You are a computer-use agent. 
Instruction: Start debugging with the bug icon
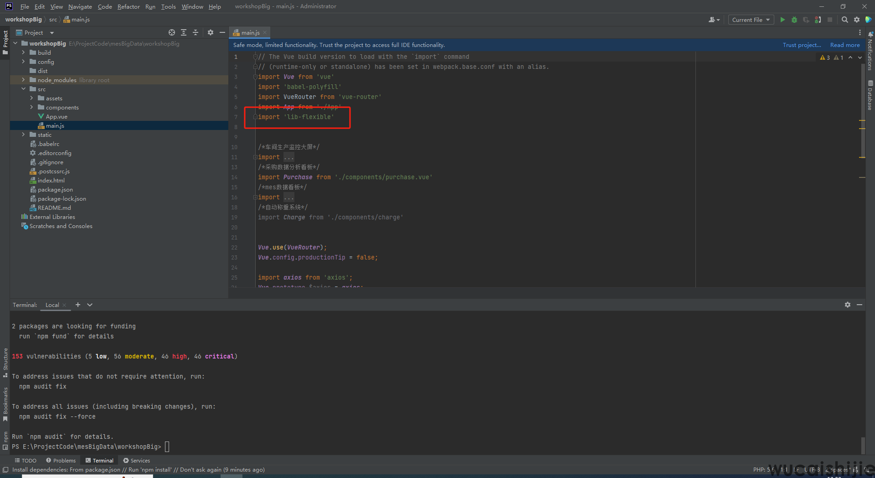coord(794,20)
